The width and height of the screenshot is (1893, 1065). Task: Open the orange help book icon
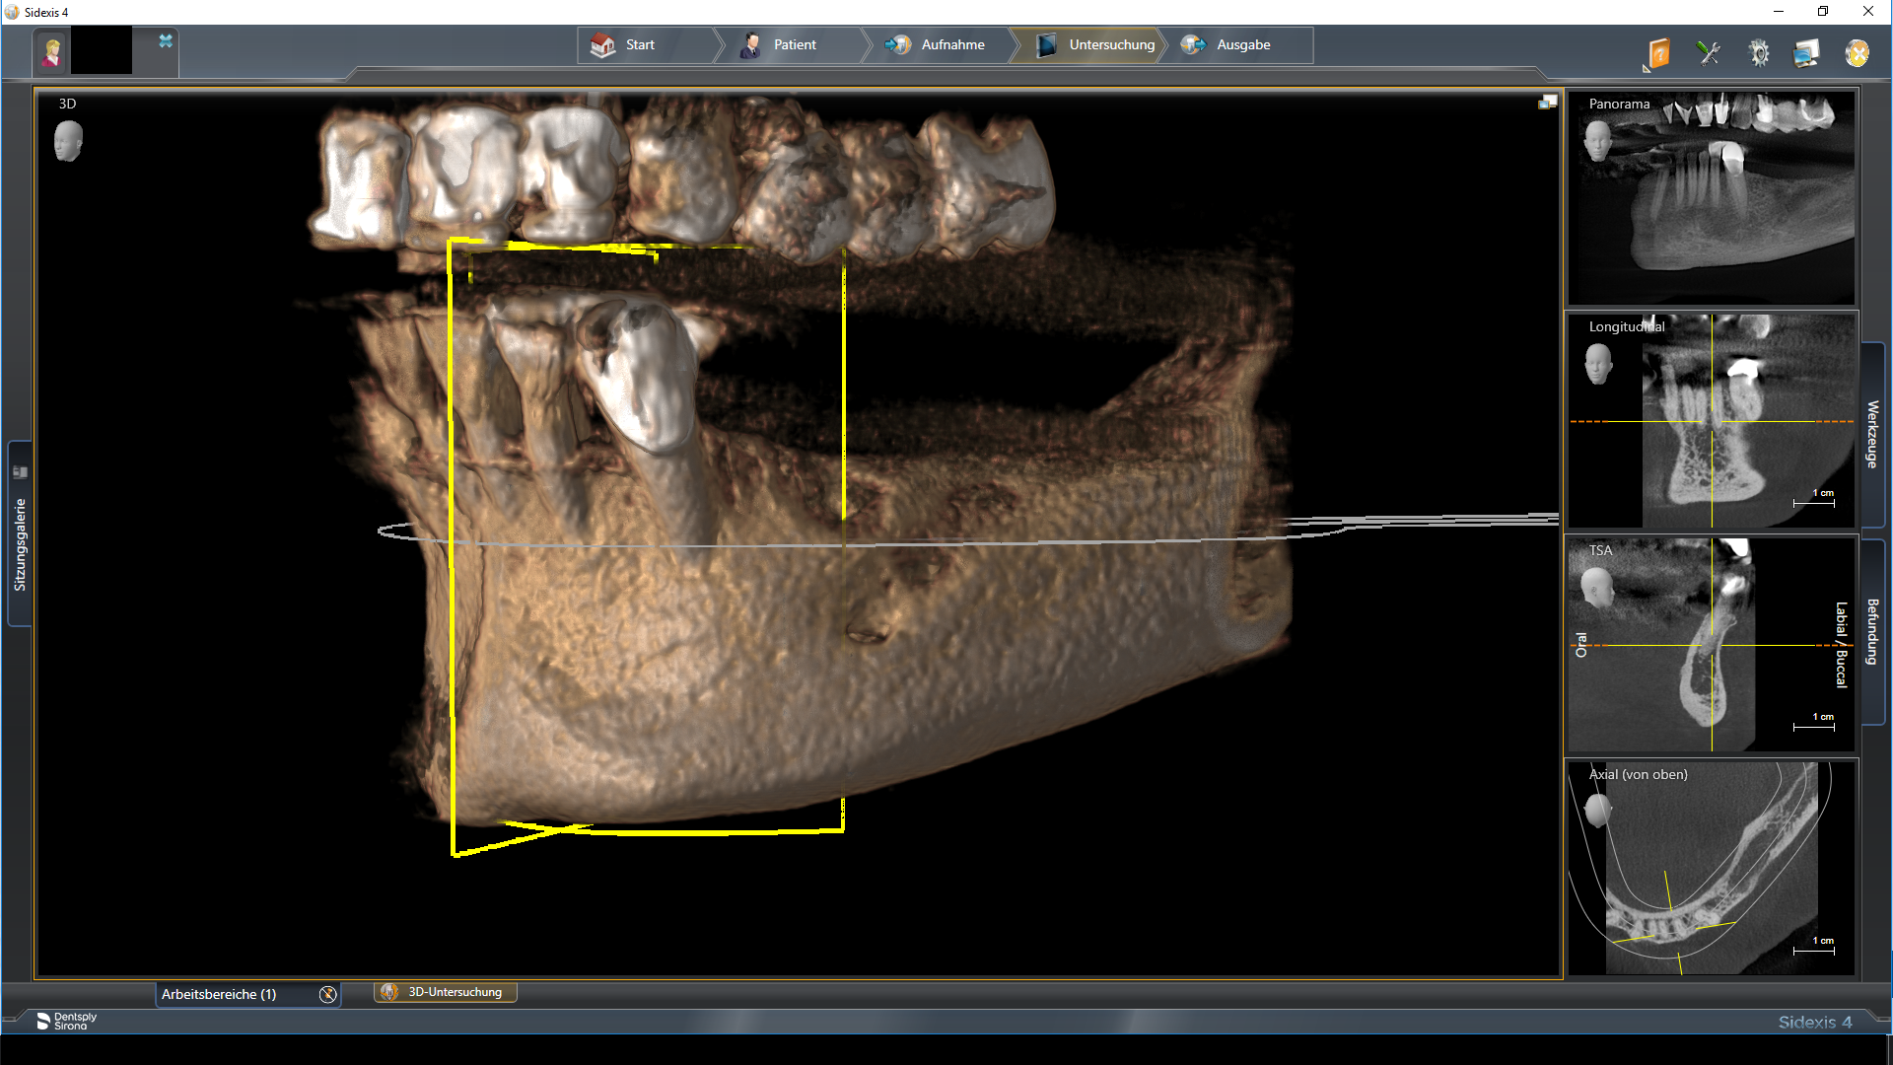[x=1658, y=53]
